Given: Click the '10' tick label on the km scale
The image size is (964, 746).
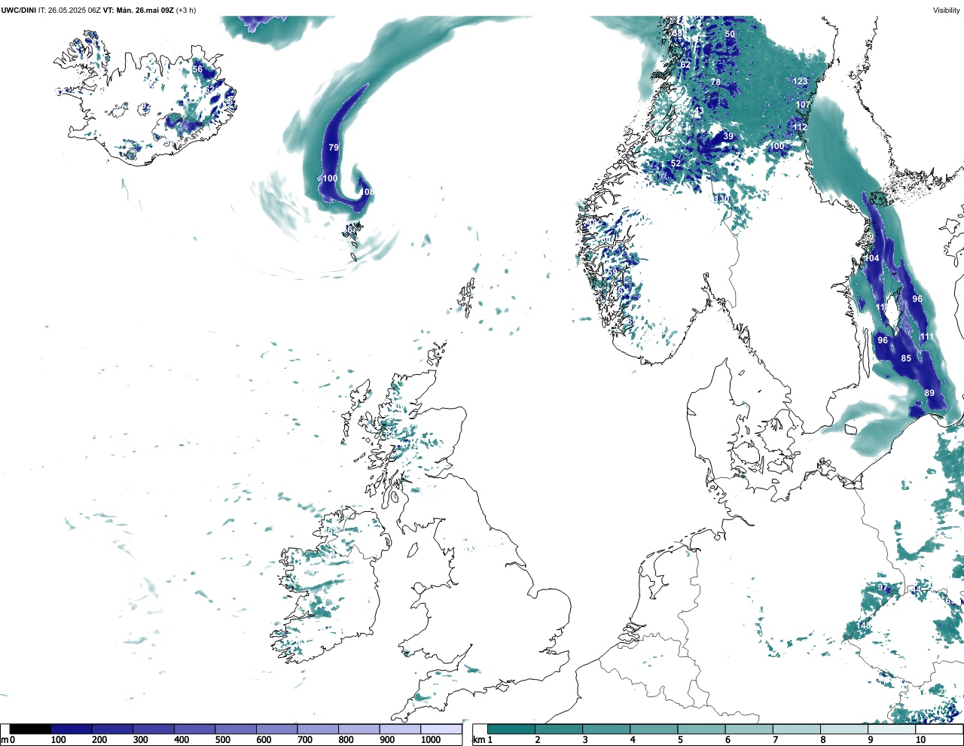Looking at the screenshot, I should [920, 741].
